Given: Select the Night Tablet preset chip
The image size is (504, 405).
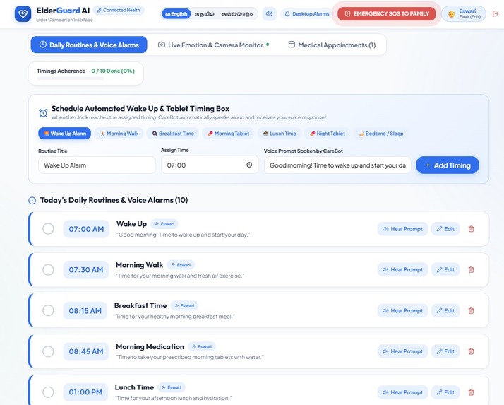Looking at the screenshot, I should coord(328,134).
